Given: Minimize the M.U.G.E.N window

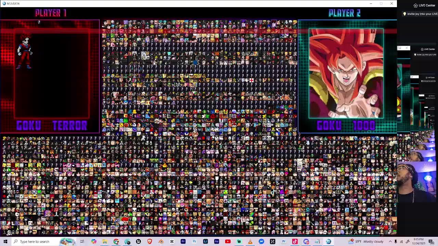Looking at the screenshot, I should coord(371,3).
